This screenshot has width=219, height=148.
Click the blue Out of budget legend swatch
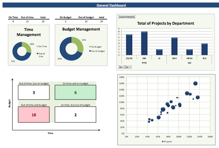pyautogui.click(x=90, y=51)
